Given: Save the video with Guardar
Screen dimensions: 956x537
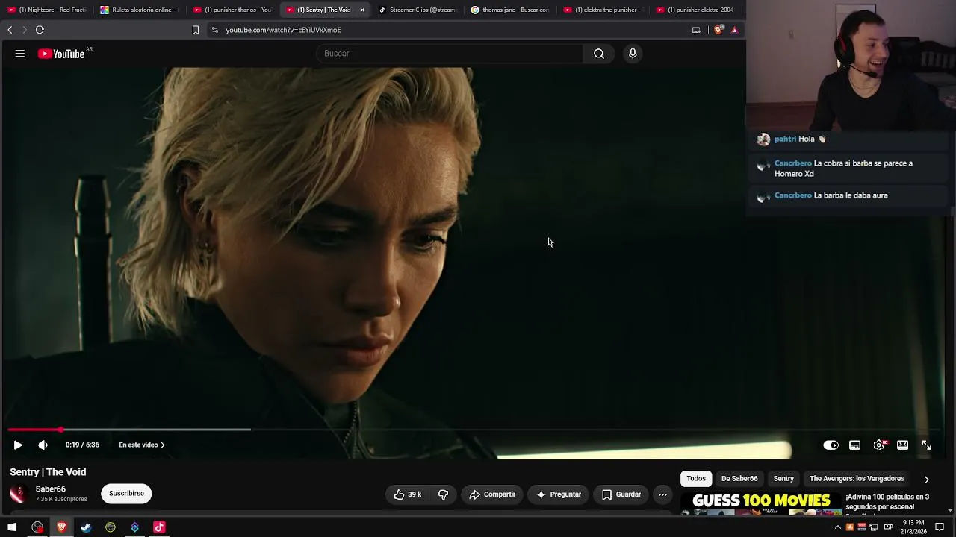Looking at the screenshot, I should [x=621, y=494].
